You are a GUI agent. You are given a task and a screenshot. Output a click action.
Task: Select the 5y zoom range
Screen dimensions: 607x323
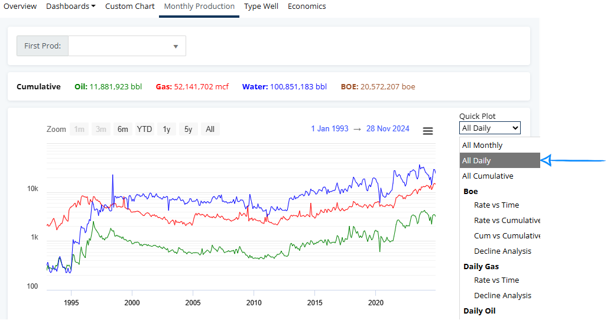coord(188,129)
